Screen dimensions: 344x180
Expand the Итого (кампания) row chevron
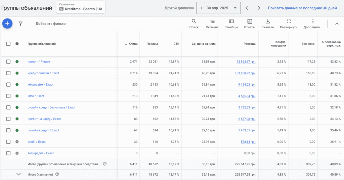tap(18, 174)
